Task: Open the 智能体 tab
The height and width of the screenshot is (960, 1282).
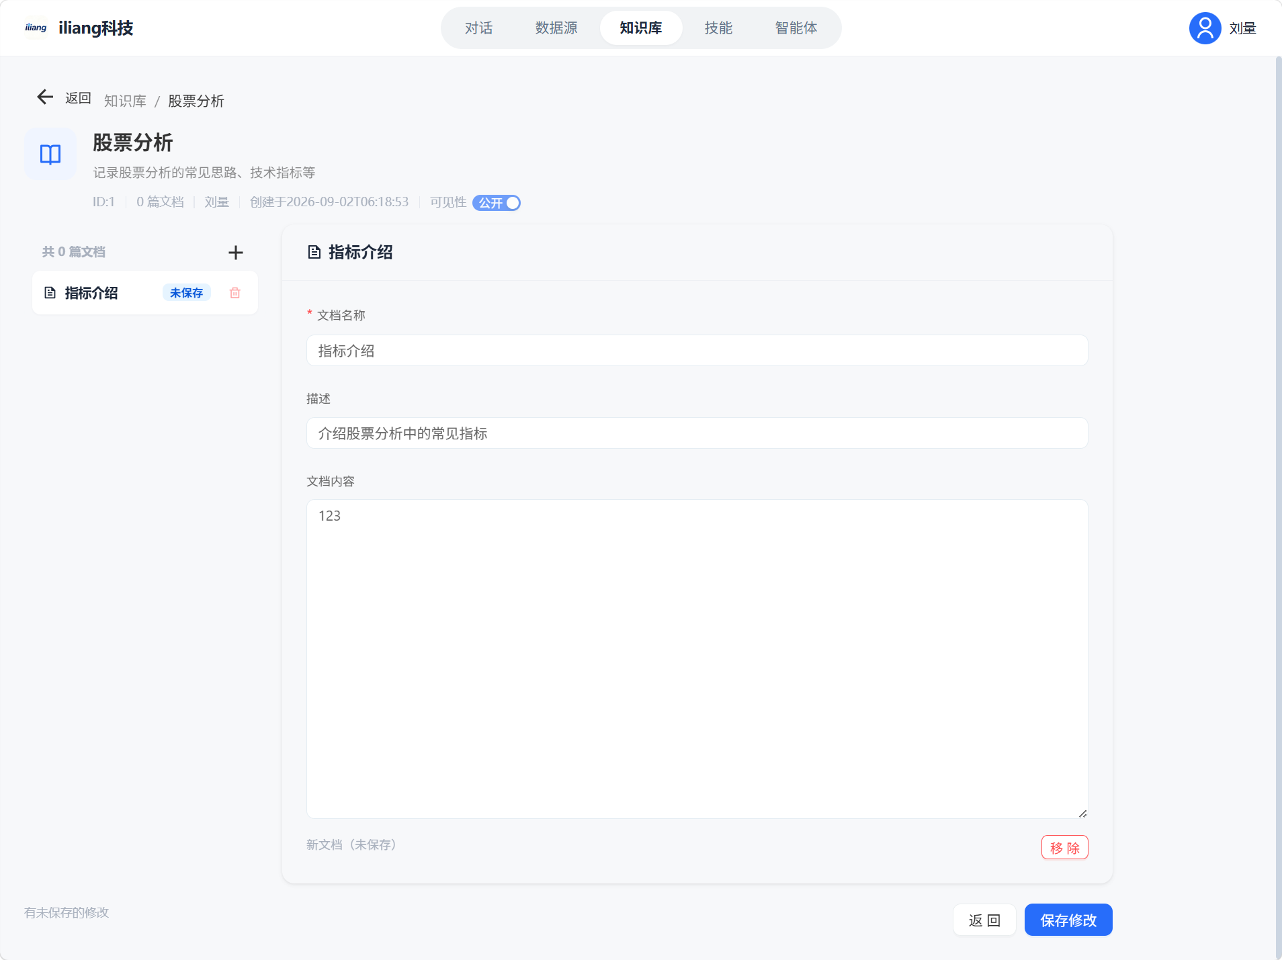Action: pyautogui.click(x=796, y=28)
